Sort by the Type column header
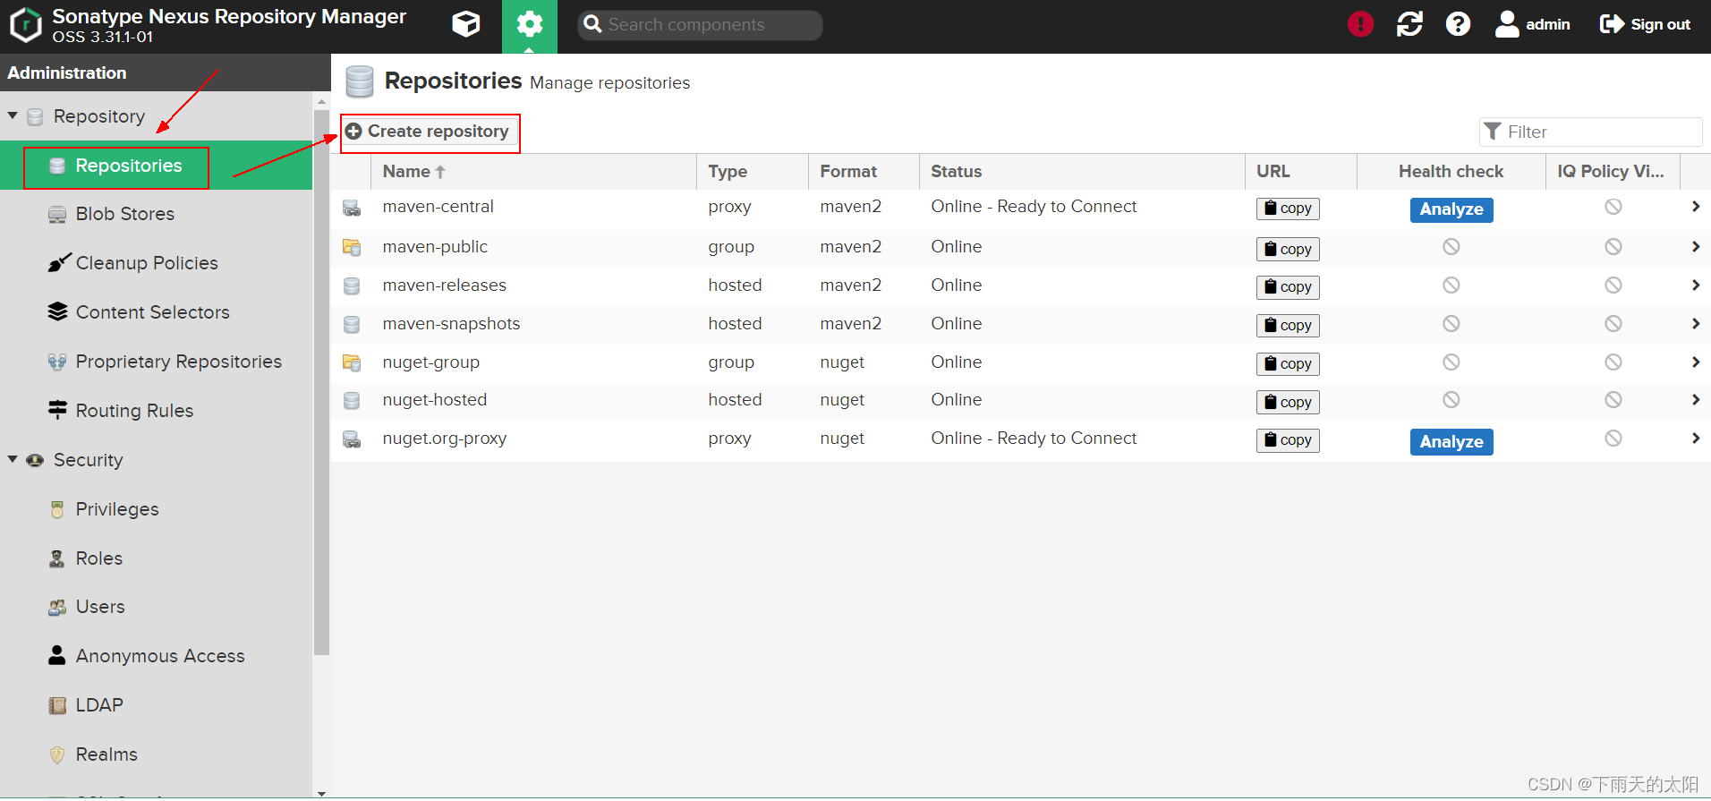This screenshot has height=801, width=1711. [x=753, y=171]
